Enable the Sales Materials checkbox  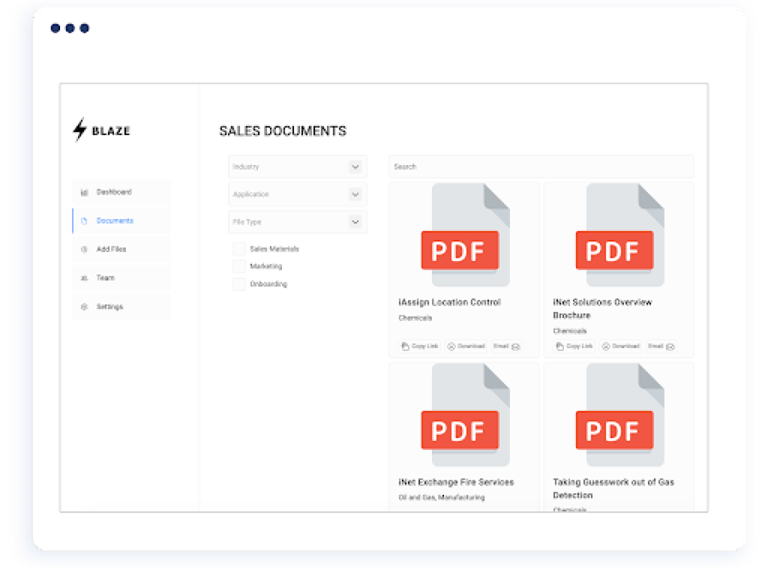coord(239,249)
